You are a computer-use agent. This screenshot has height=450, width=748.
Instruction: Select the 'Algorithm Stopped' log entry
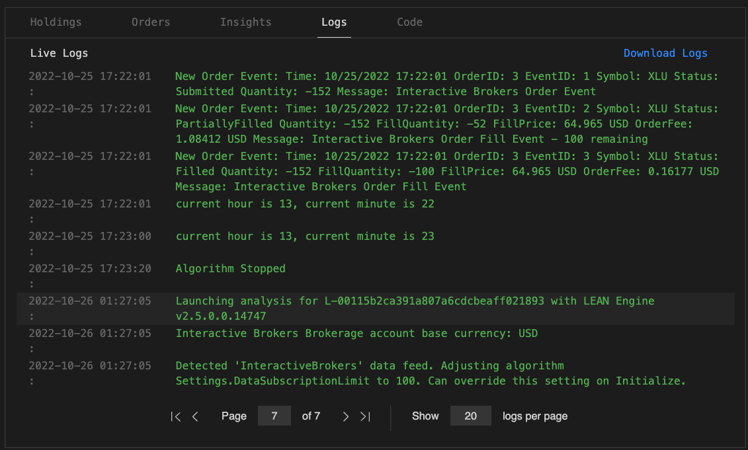[230, 268]
